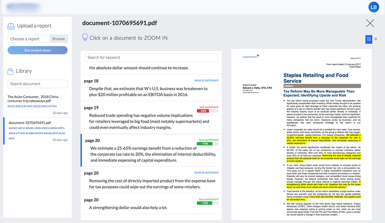Click the Credit Suisse logo in the preview
385x223 pixels.
click(251, 56)
